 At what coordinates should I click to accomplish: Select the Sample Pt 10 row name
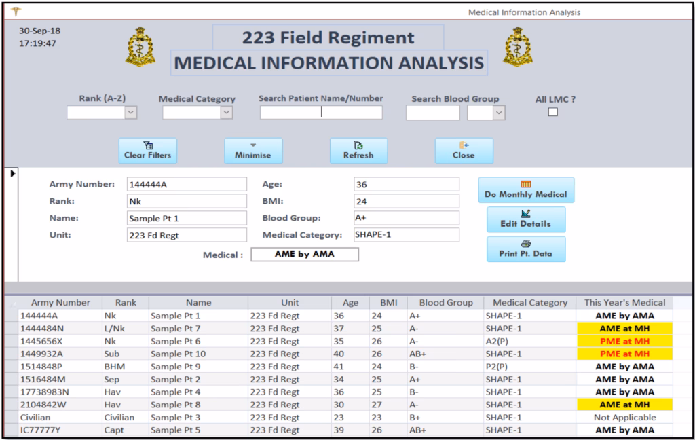point(178,354)
